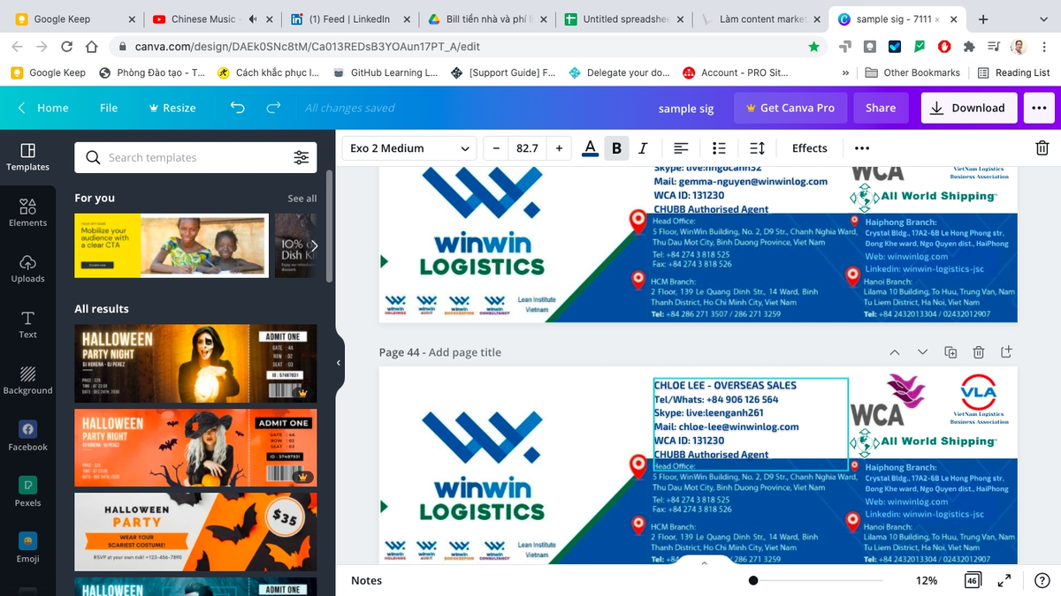The image size is (1061, 596).
Task: Open text alignment options
Action: pyautogui.click(x=681, y=148)
